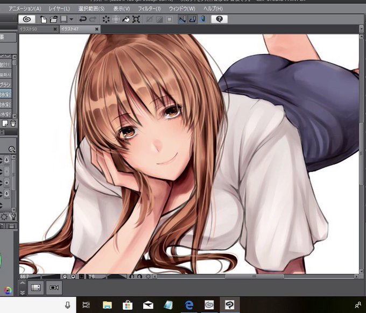Activate Scale/Rotate transform icon
Image resolution: width=366 pixels, height=313 pixels.
click(136, 19)
